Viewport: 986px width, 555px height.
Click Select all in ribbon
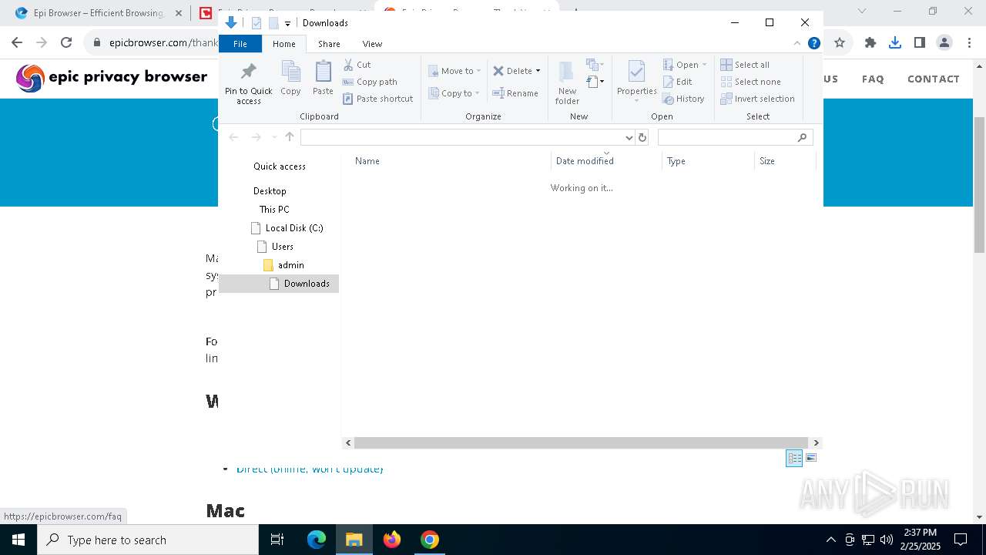745,65
